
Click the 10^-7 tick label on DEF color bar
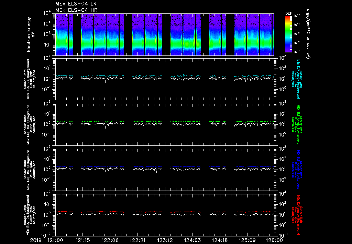(297, 52)
